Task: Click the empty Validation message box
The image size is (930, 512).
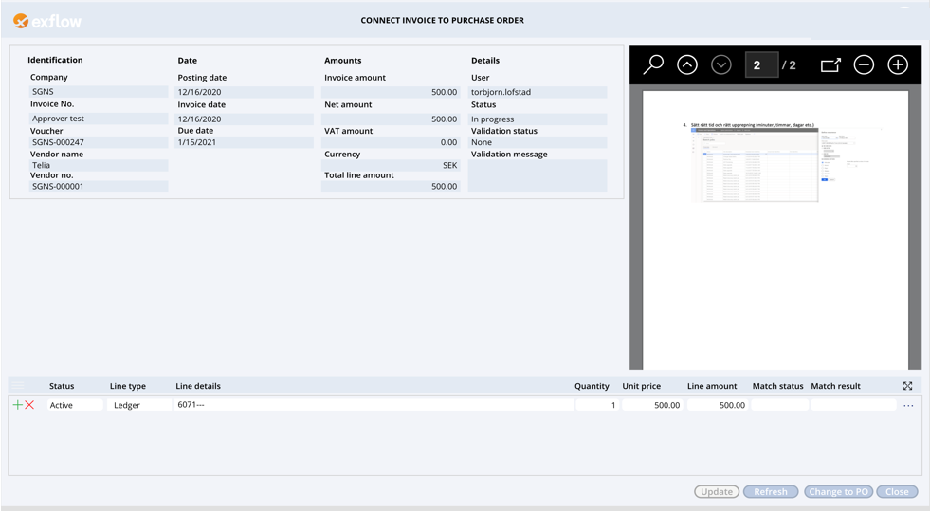Action: point(538,176)
